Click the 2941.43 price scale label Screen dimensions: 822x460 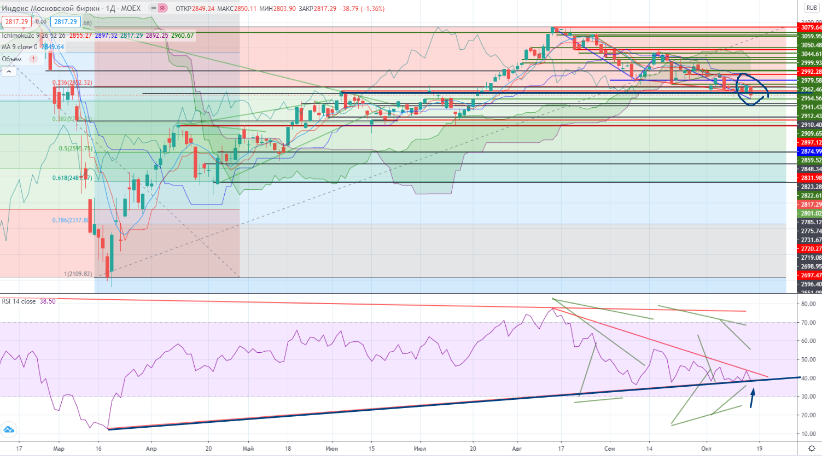(811, 107)
